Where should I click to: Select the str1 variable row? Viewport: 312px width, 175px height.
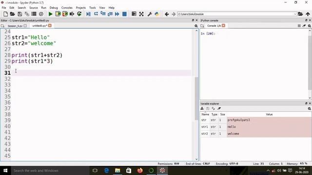tap(256, 127)
